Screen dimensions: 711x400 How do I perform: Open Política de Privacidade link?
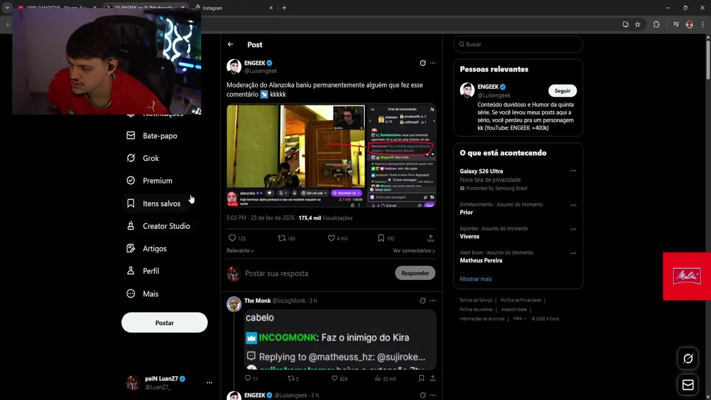pyautogui.click(x=521, y=300)
